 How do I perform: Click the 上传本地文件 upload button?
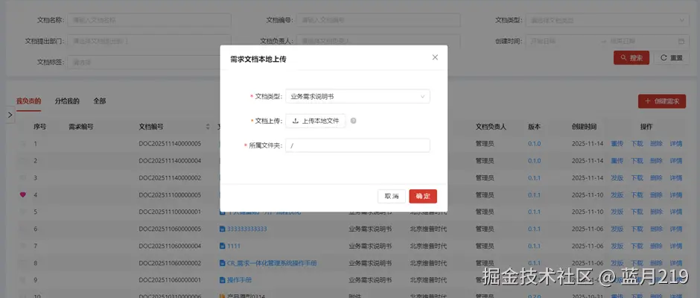315,121
